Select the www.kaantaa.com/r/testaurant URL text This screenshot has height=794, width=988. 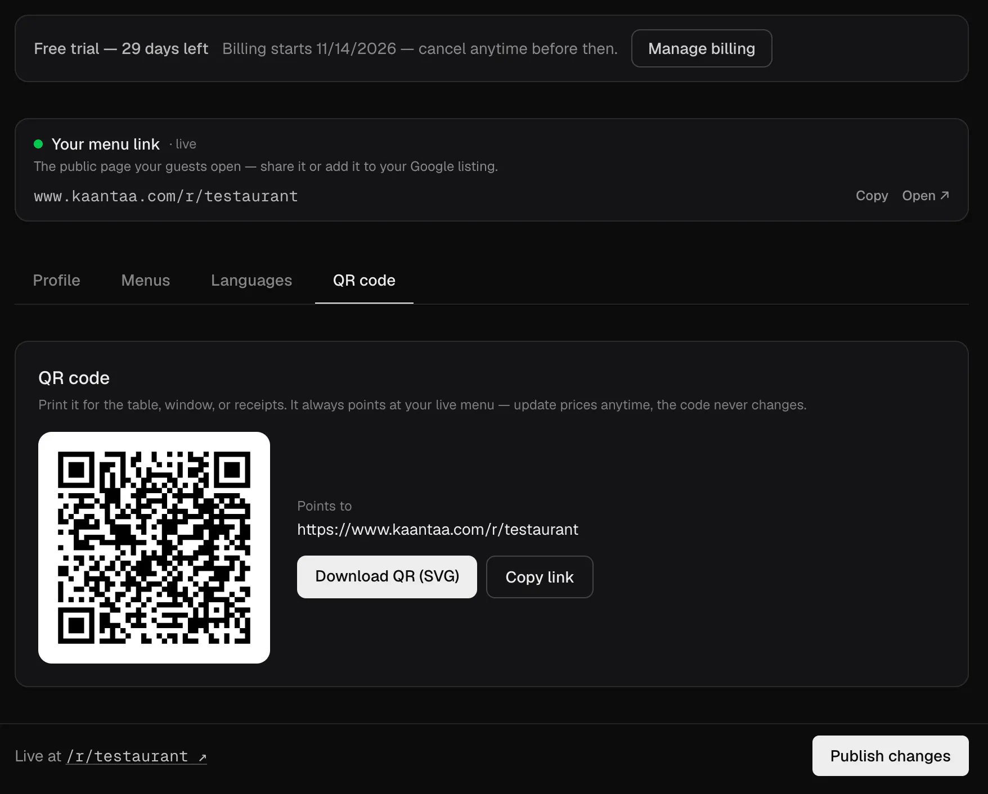[x=166, y=196]
